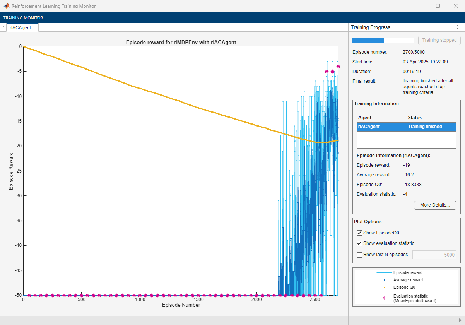Viewport: 465px width, 325px height.
Task: Select the rlACAgent plot tab
Action: tap(21, 27)
